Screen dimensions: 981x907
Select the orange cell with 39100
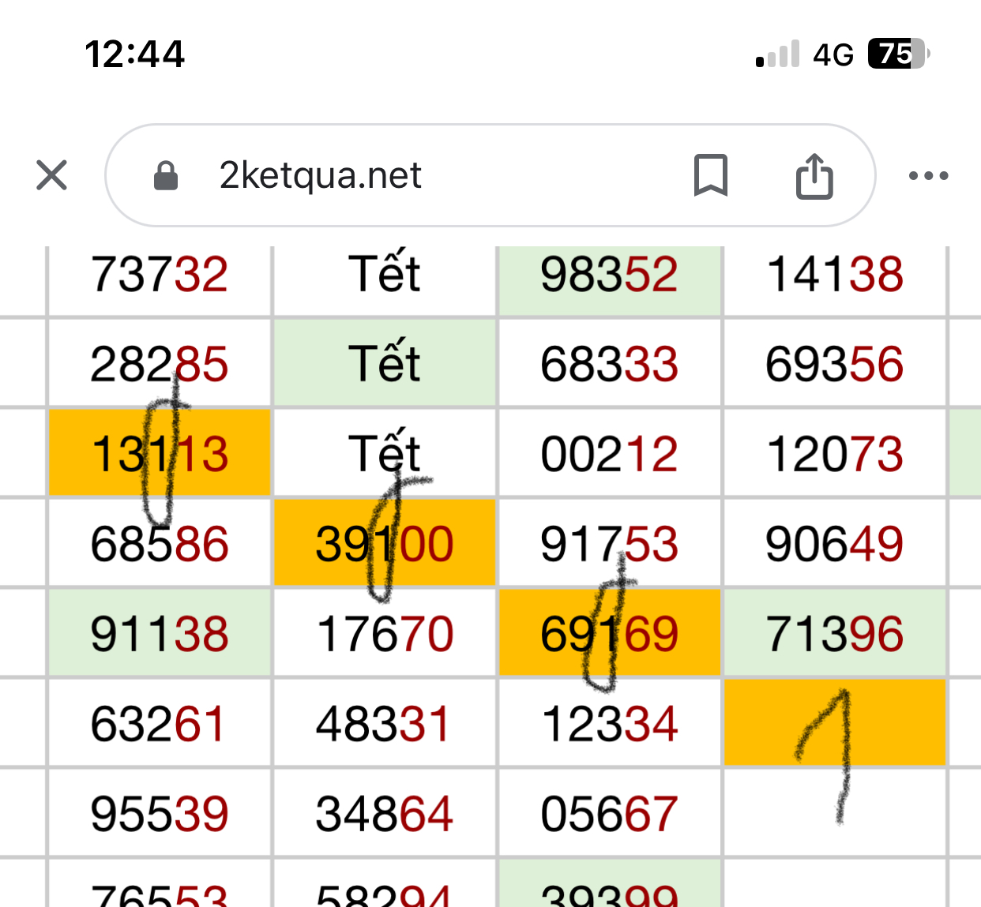(385, 543)
